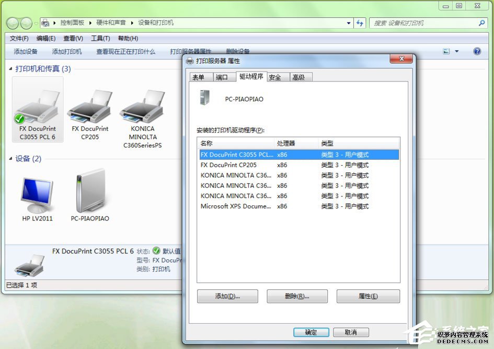Click the search magnifier icon

click(x=481, y=23)
